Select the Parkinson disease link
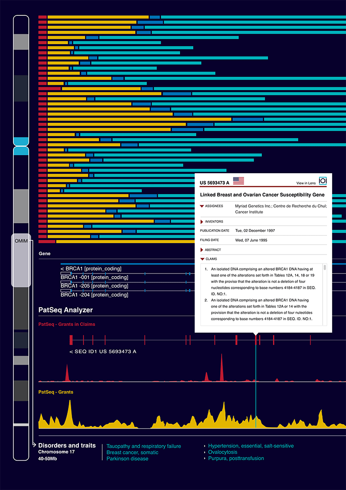The height and width of the screenshot is (490, 346). (x=127, y=458)
